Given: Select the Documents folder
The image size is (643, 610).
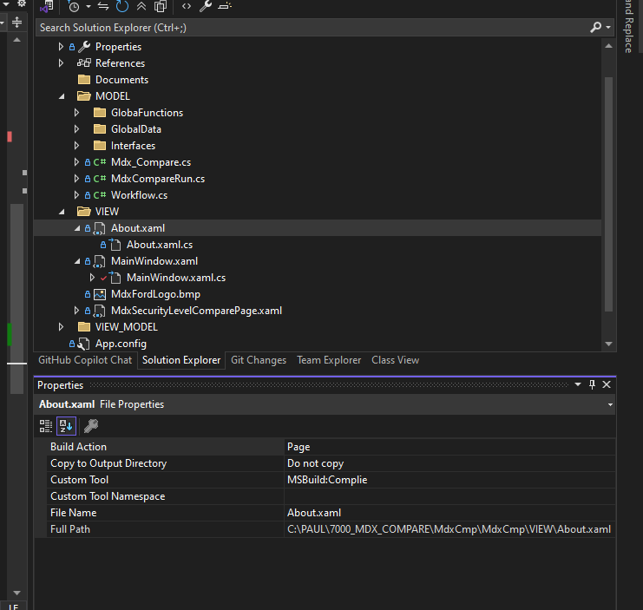Looking at the screenshot, I should pyautogui.click(x=121, y=80).
